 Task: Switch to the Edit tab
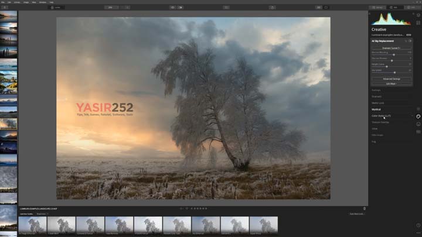(x=394, y=8)
